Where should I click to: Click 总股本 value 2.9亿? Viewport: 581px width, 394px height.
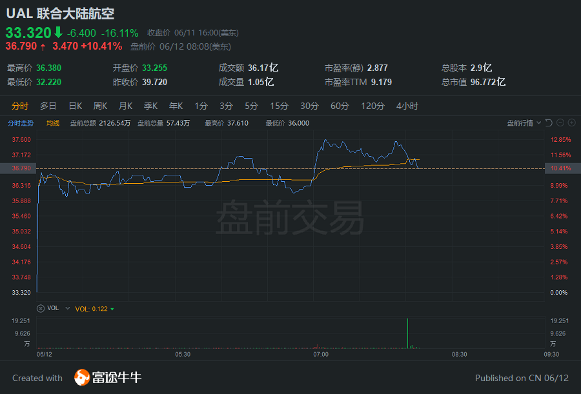click(481, 68)
